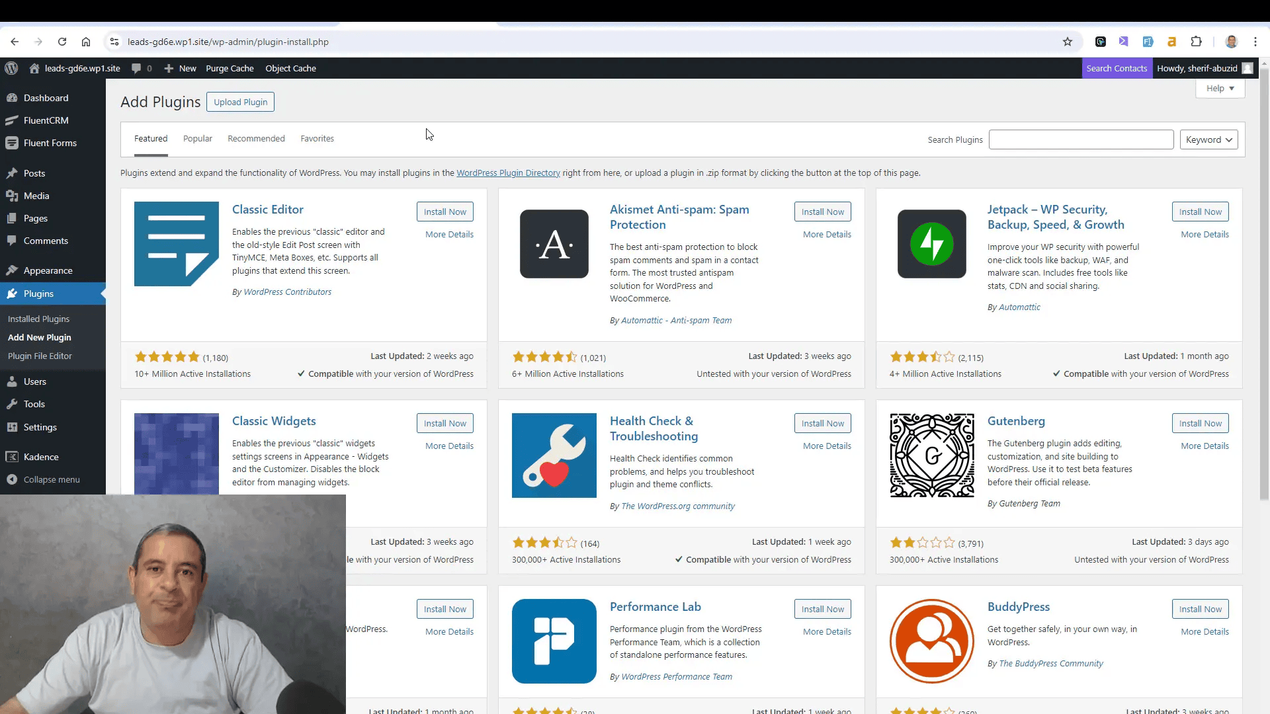Install the Classic Editor plugin now

[x=445, y=211]
